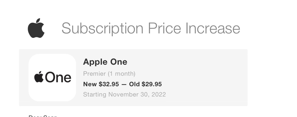
Task: Click 'November 30' in the start date
Action: coord(128,94)
